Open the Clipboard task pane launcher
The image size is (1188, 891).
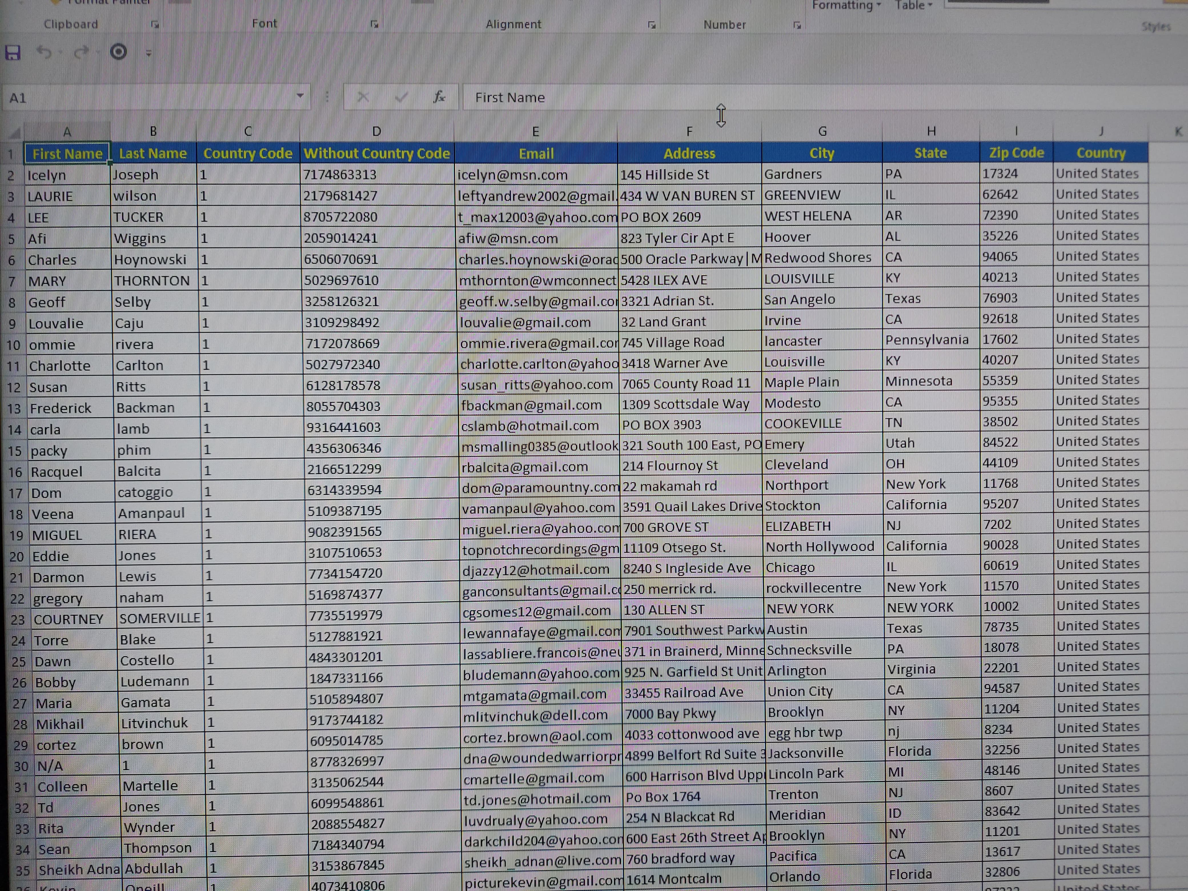click(155, 24)
